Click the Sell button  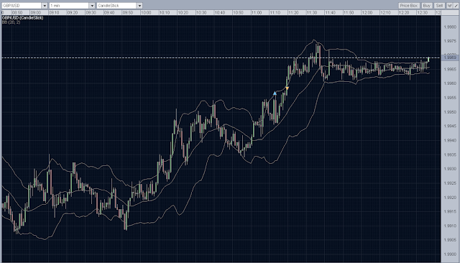pyautogui.click(x=439, y=6)
